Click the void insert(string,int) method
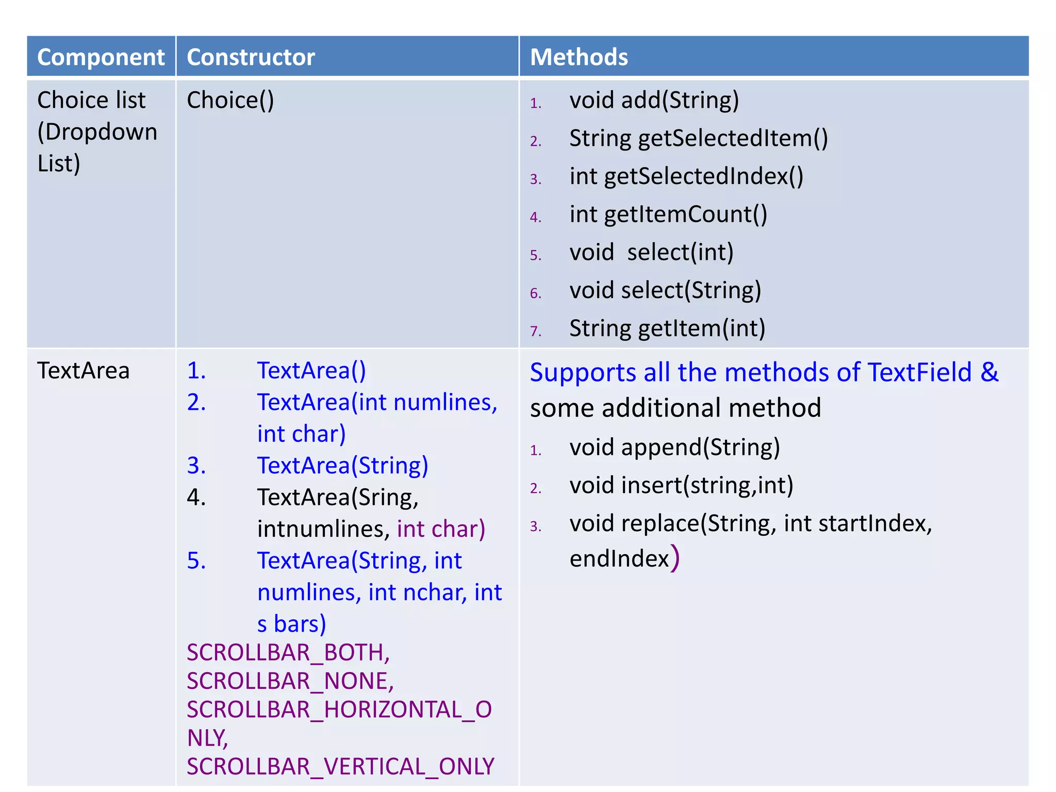The height and width of the screenshot is (792, 1056). [x=681, y=485]
